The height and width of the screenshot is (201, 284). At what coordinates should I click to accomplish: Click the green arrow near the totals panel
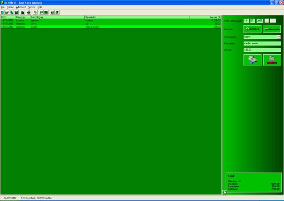pyautogui.click(x=224, y=192)
